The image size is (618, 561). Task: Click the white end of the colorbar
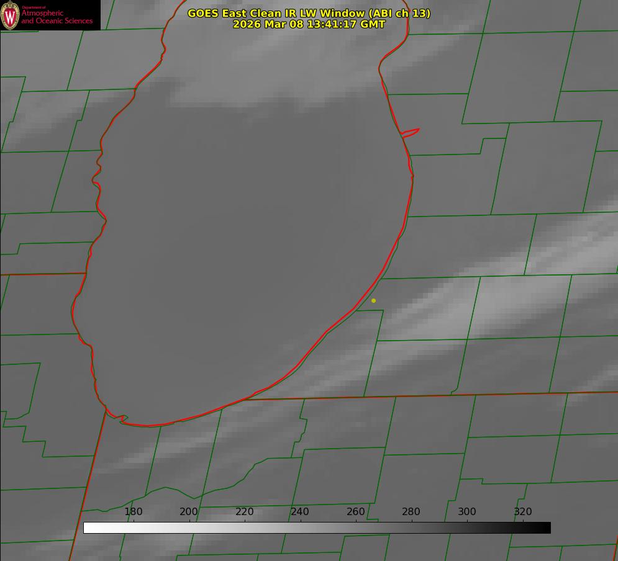(88, 527)
